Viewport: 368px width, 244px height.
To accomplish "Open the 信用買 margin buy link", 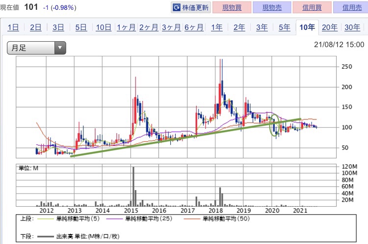I will [312, 7].
